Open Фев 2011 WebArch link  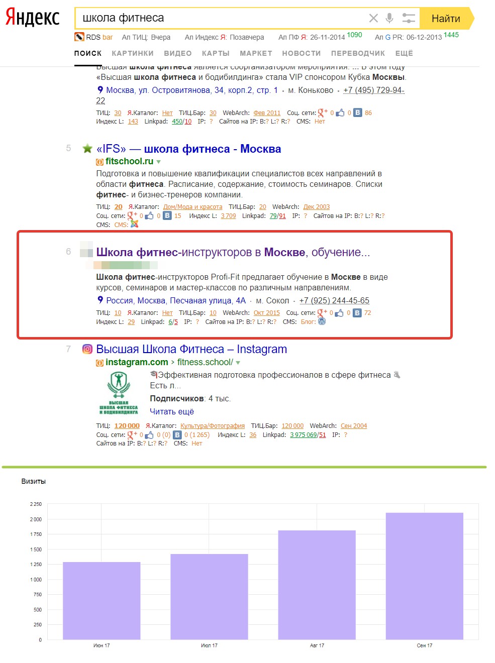[x=267, y=113]
